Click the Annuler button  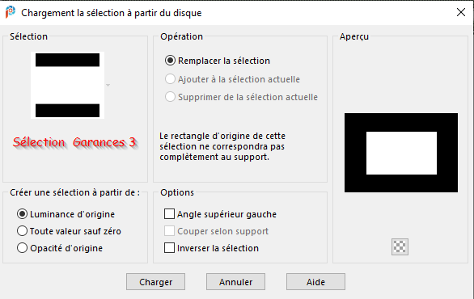[x=236, y=282]
